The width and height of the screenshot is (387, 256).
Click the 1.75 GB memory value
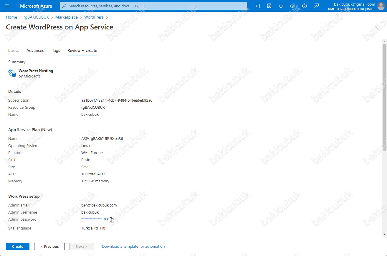tap(95, 181)
